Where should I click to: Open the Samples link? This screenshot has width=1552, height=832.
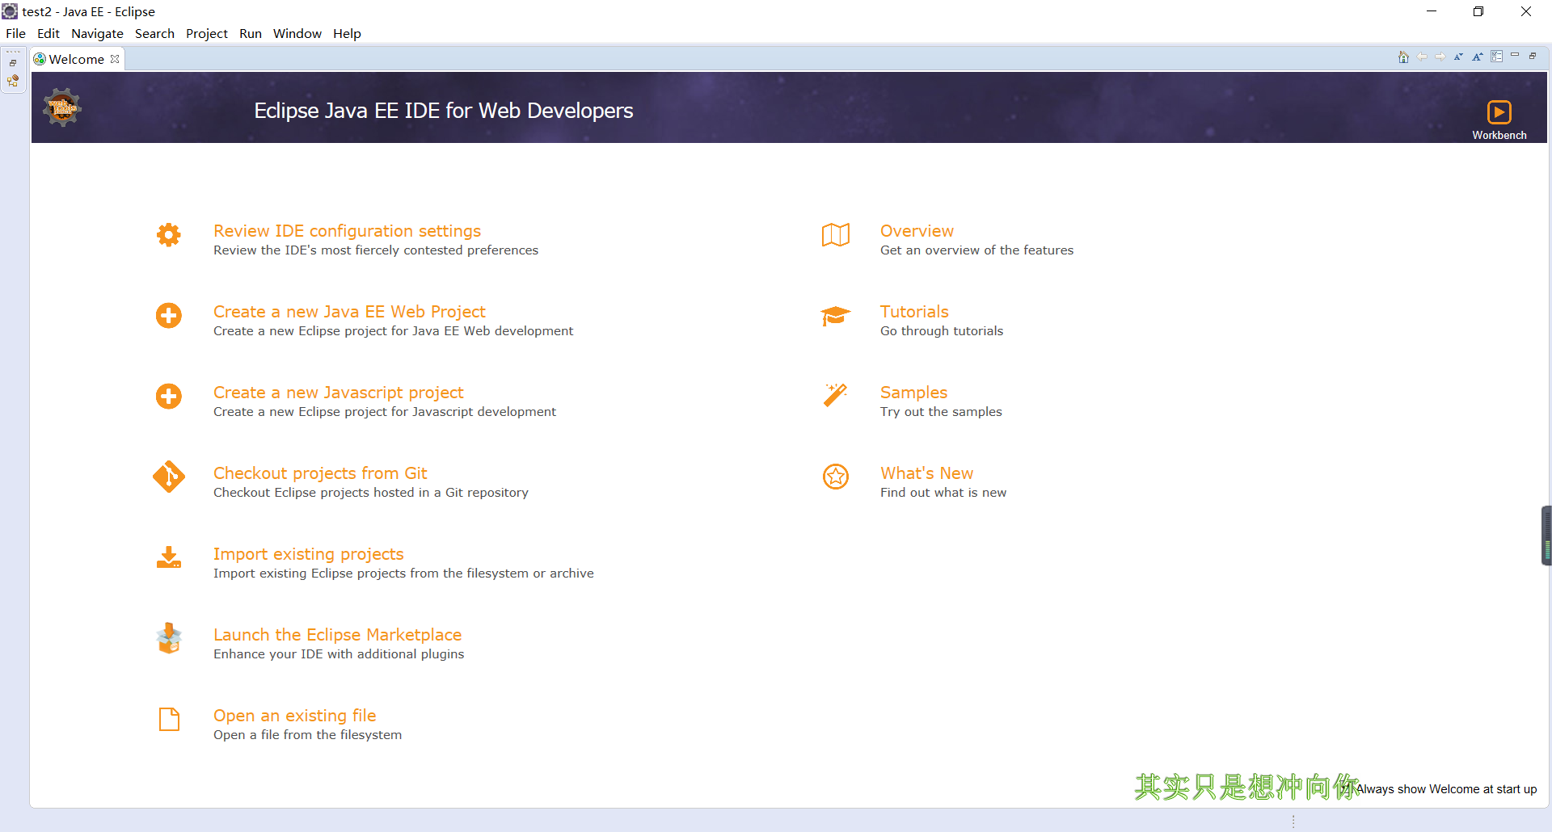[x=913, y=393]
